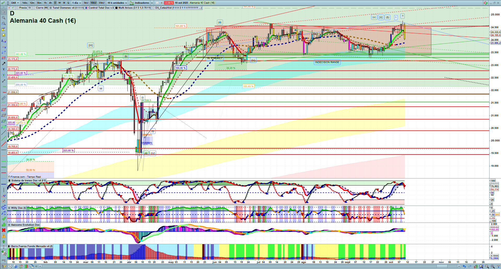Image resolution: width=501 pixels, height=269 pixels.
Task: Toggle the Cierre (W) checkbox
Action: [34, 8]
